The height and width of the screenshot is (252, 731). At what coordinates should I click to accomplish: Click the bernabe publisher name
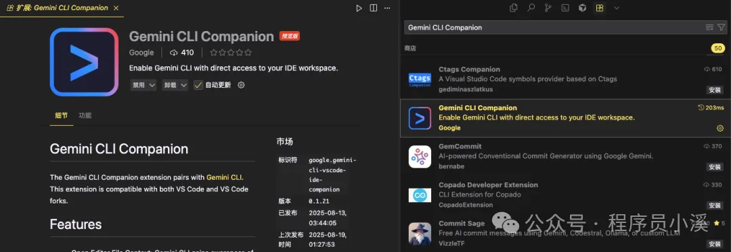tap(451, 166)
